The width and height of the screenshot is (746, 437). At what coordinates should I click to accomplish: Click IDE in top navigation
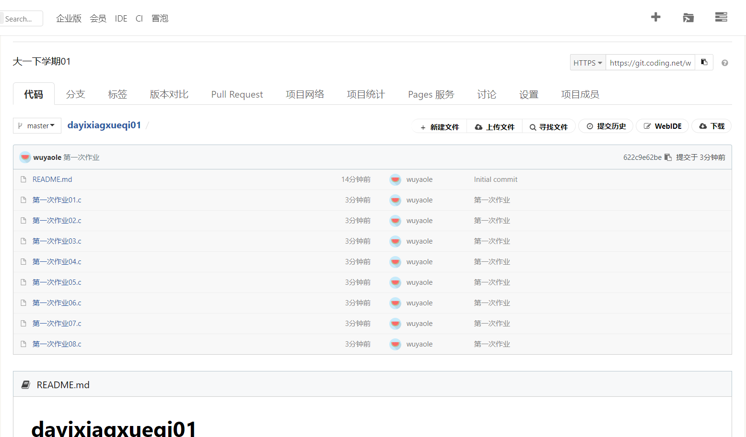[121, 18]
